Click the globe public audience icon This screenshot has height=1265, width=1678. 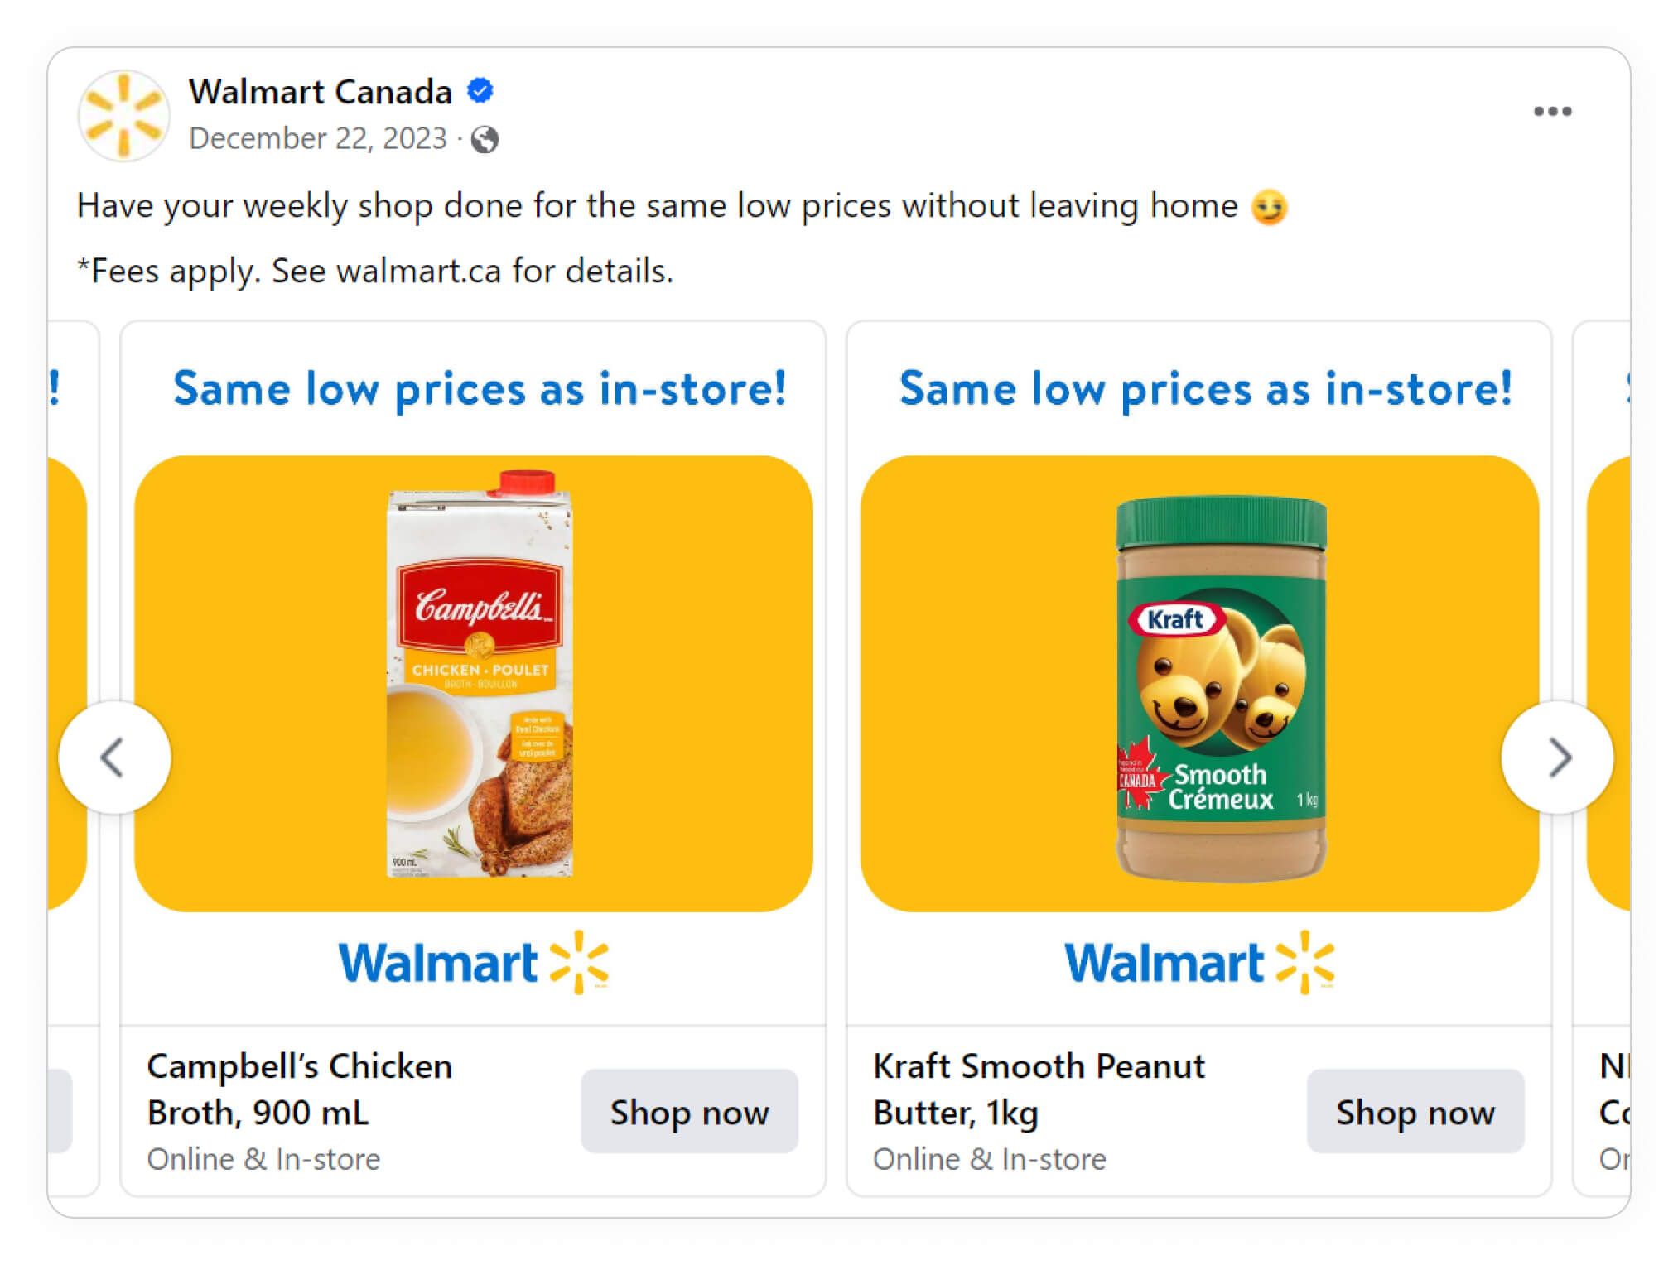[x=485, y=139]
